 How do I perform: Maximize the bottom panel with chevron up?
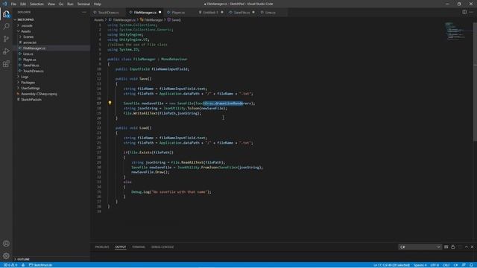[x=467, y=247]
